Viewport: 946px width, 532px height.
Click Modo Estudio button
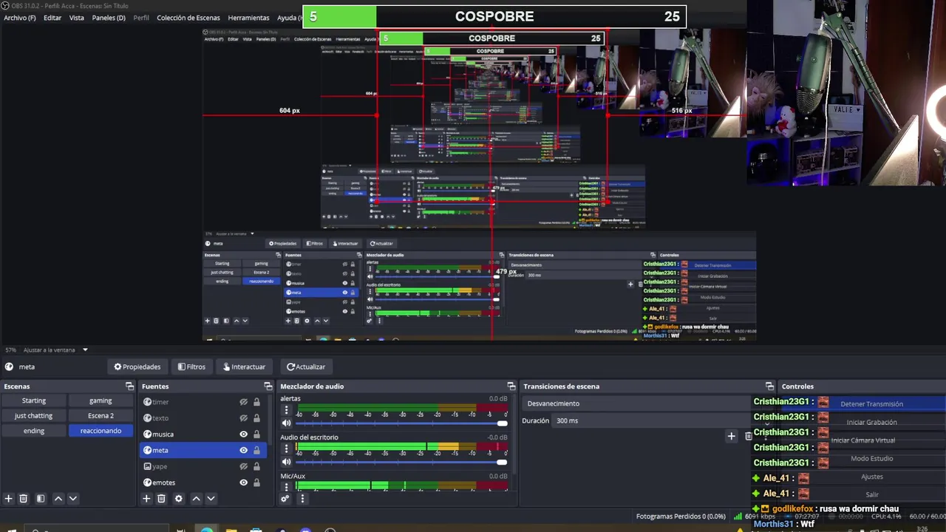pos(871,459)
